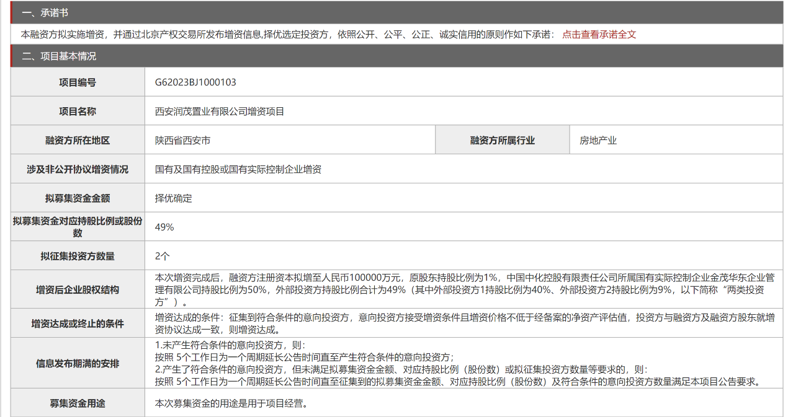Click the text 本次募集资金的用途是用于项目经营

(231, 403)
